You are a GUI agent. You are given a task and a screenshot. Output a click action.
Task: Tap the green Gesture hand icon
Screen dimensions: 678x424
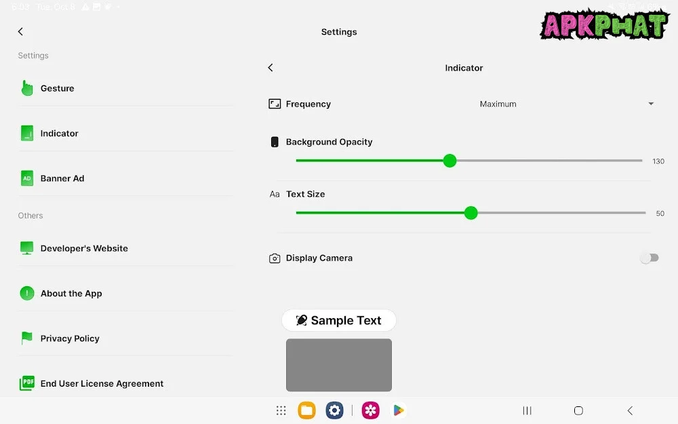click(x=27, y=88)
